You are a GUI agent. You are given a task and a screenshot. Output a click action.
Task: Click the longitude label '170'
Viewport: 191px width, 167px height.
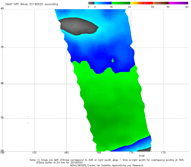point(131,153)
